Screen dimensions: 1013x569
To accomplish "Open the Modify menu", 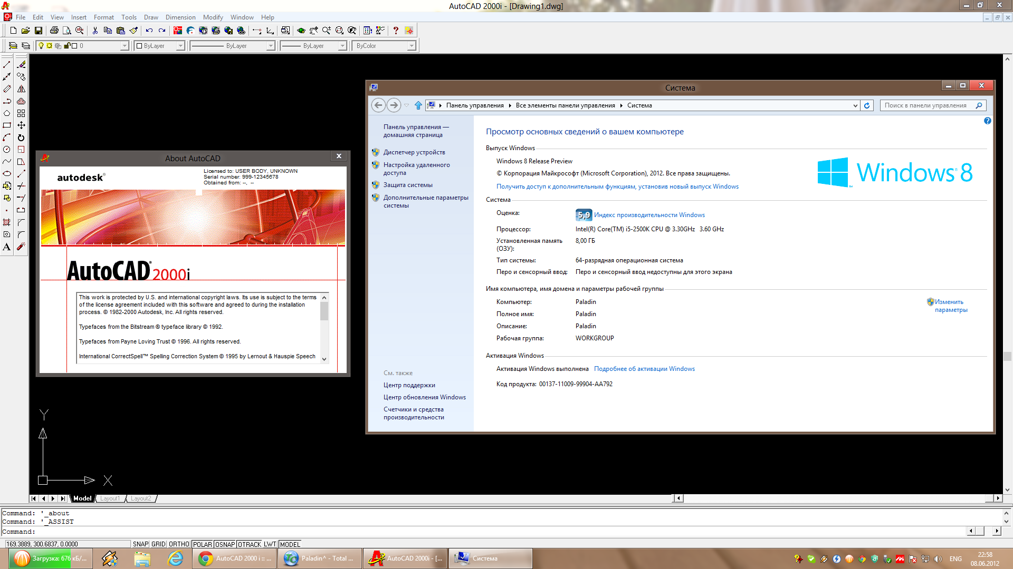I will click(213, 17).
